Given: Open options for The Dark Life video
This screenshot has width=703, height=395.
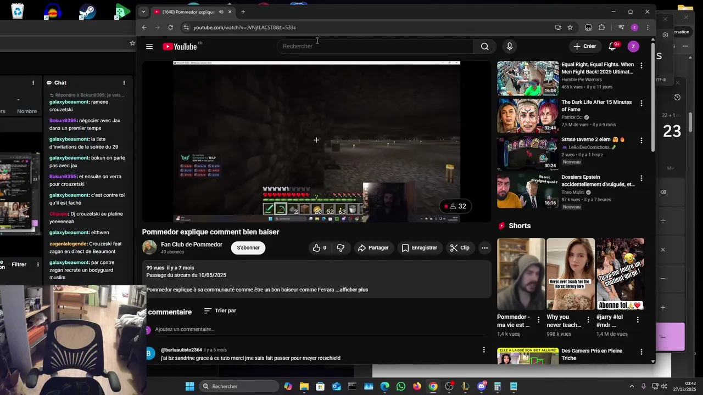Looking at the screenshot, I should click(641, 104).
